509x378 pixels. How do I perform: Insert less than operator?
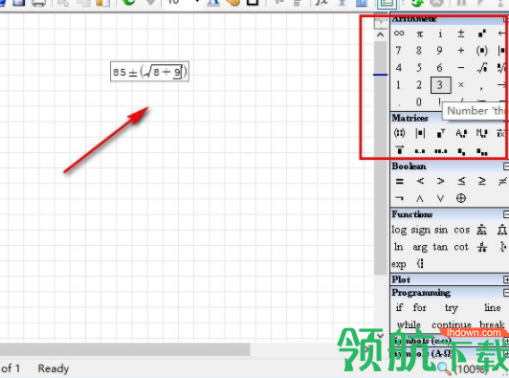pos(420,181)
